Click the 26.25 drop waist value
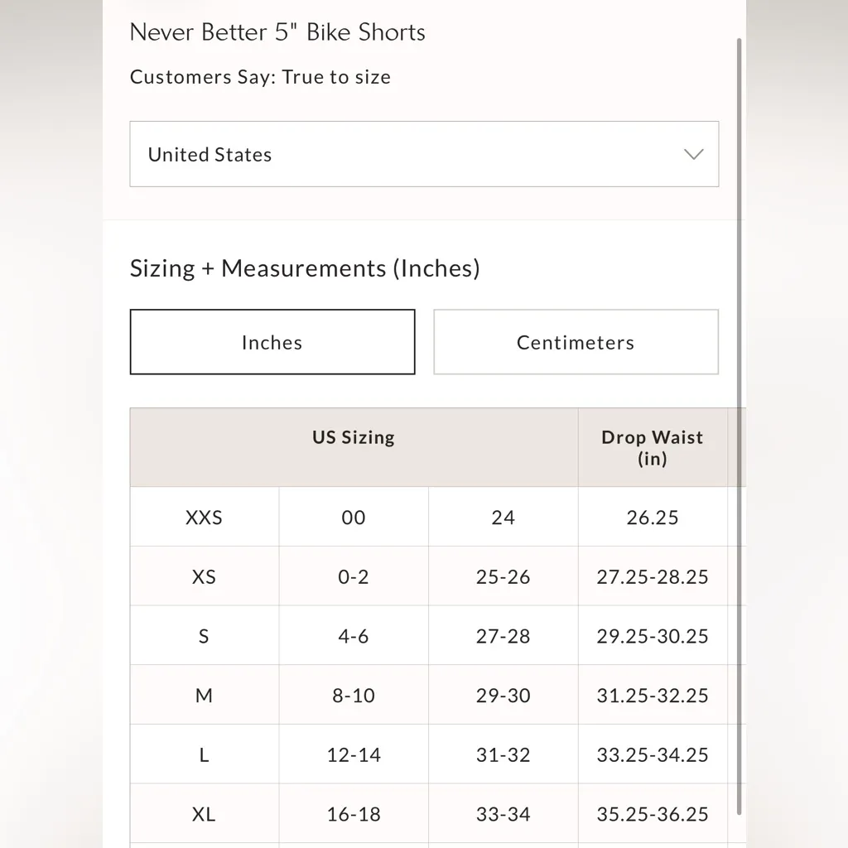Viewport: 848px width, 848px height. [x=653, y=518]
